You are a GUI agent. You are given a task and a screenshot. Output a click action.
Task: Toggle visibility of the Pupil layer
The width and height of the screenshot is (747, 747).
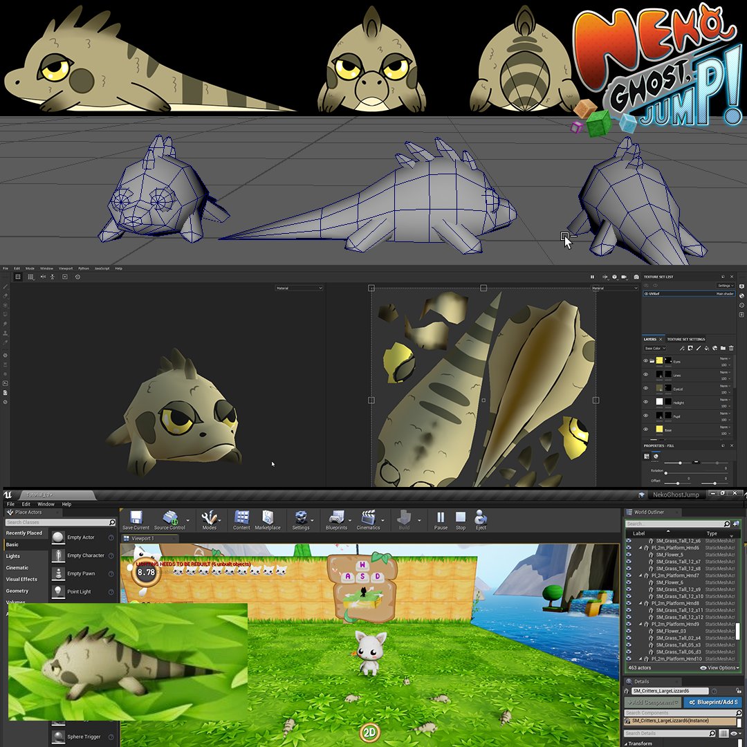645,416
